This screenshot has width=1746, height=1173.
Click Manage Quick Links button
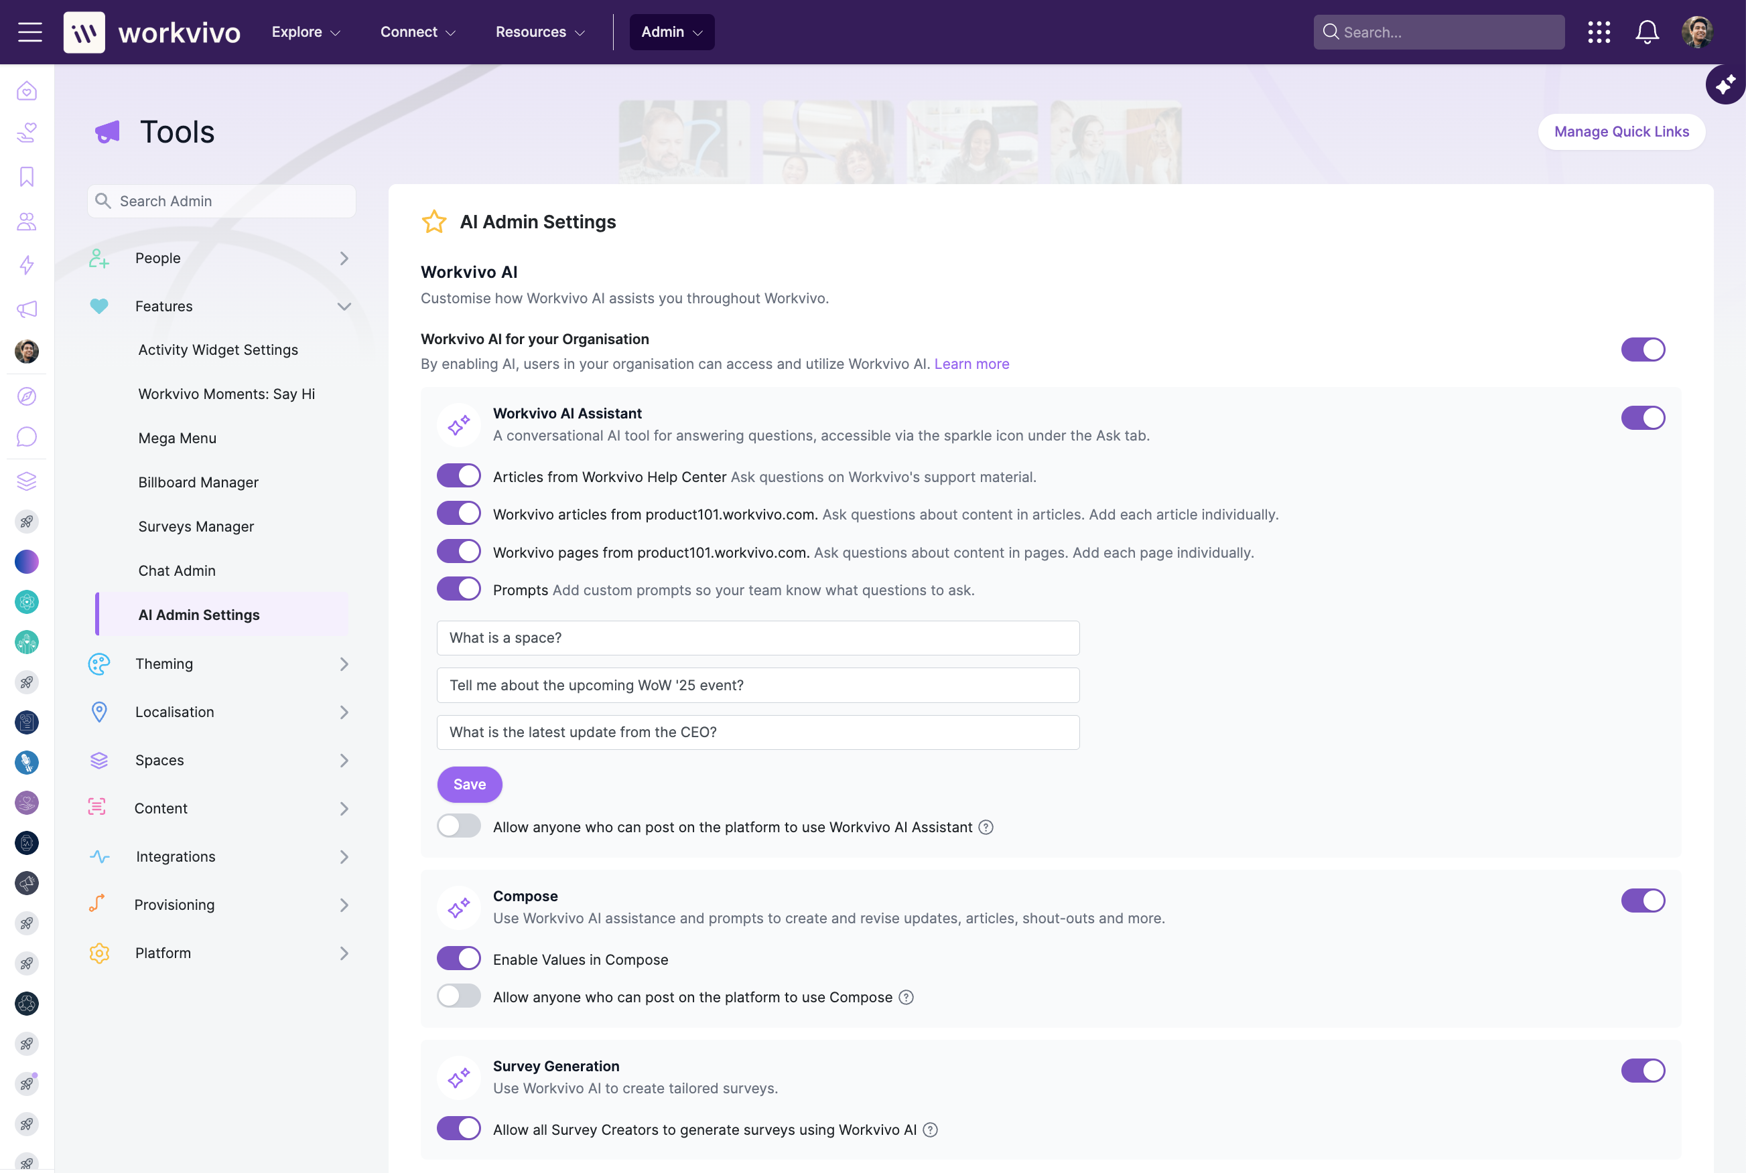coord(1621,132)
